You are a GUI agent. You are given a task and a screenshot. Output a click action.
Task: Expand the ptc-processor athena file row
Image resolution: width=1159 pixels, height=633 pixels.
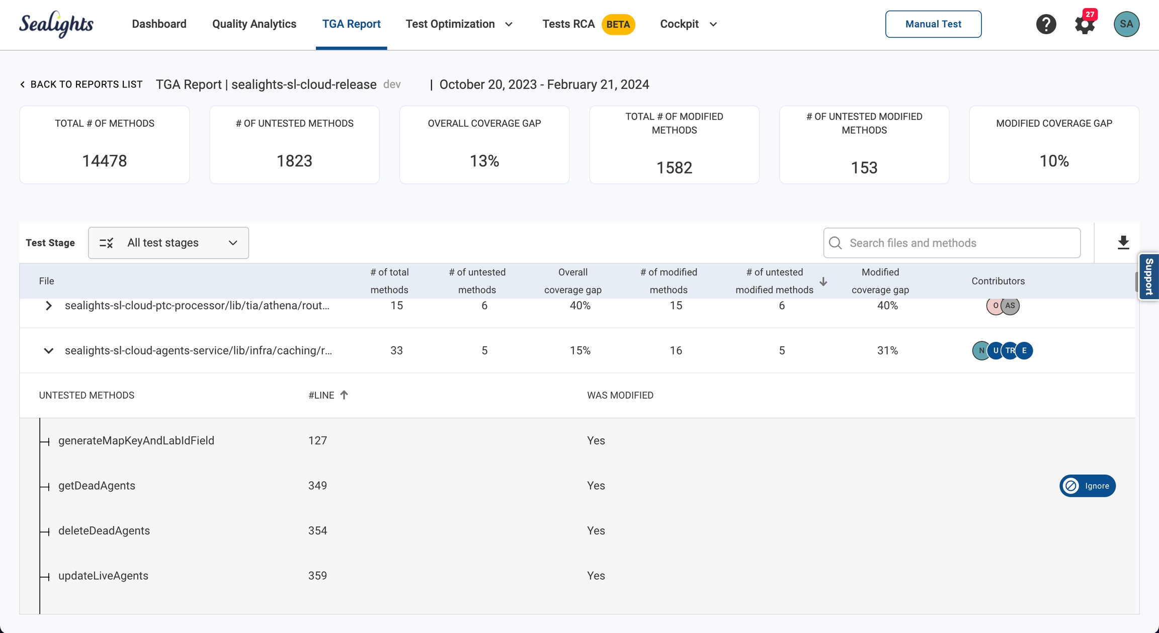click(x=48, y=306)
